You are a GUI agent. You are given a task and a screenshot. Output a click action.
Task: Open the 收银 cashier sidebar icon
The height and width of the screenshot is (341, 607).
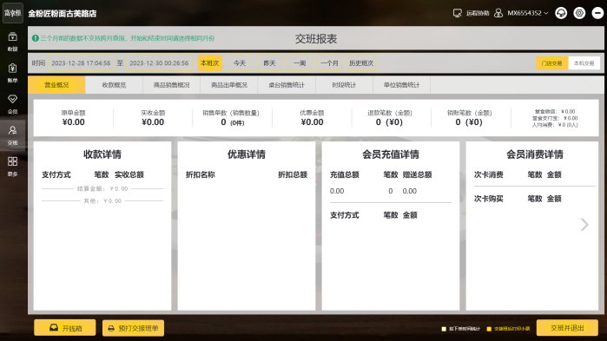[12, 42]
